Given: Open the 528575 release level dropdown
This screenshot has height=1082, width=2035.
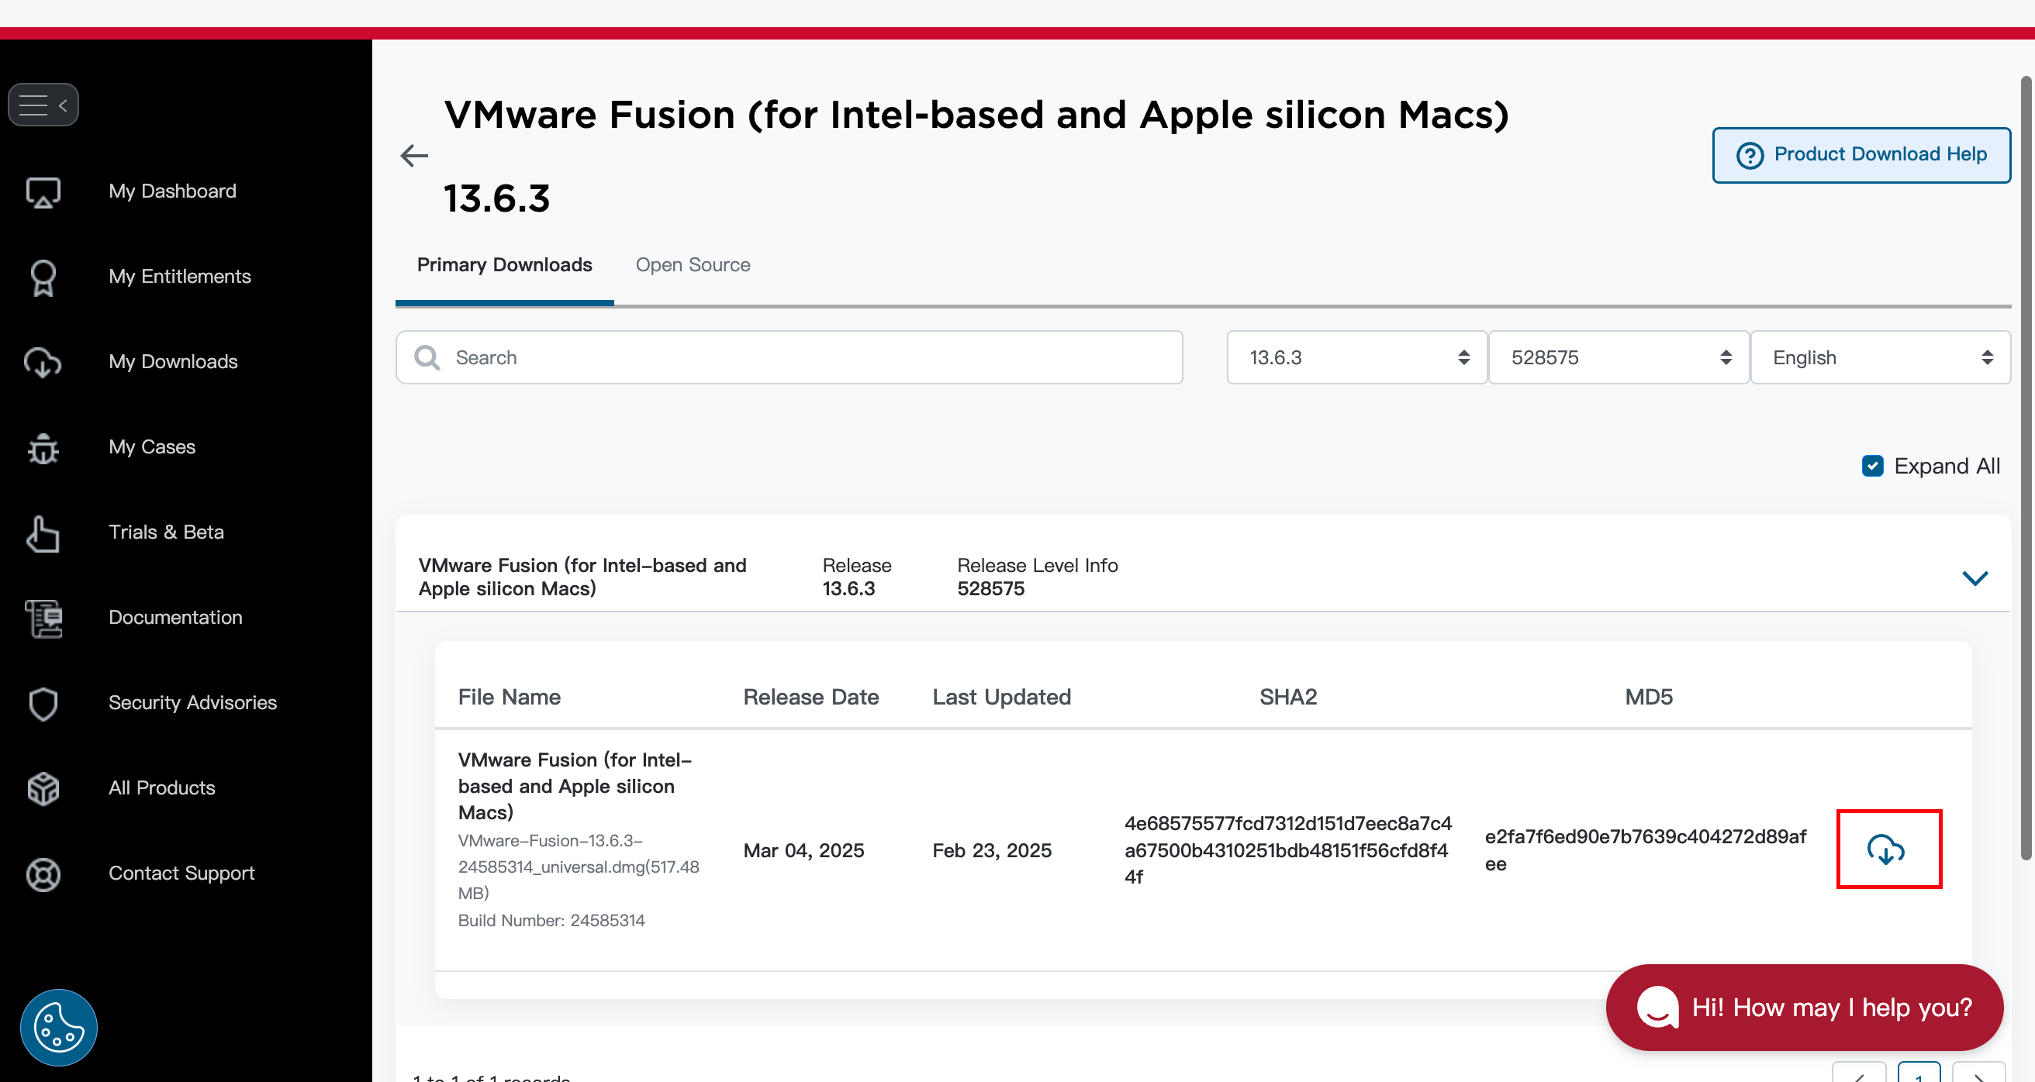Looking at the screenshot, I should [1618, 358].
